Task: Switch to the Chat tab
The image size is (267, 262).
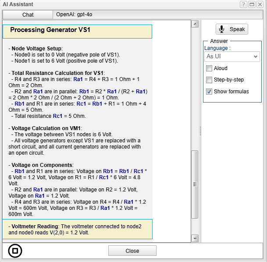Action: 28,15
